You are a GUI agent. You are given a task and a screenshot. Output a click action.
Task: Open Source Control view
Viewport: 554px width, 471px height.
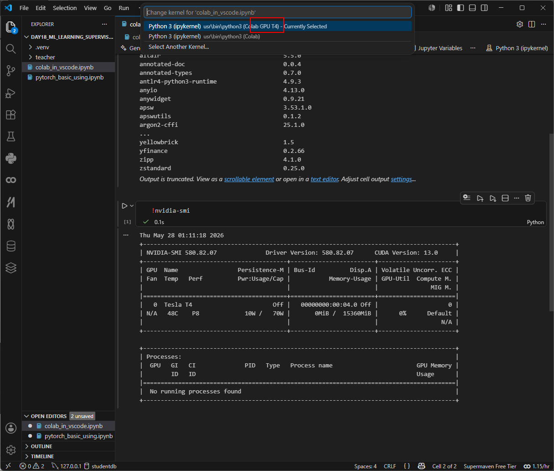[x=11, y=70]
